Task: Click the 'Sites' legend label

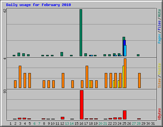Action: pyautogui.click(x=159, y=83)
